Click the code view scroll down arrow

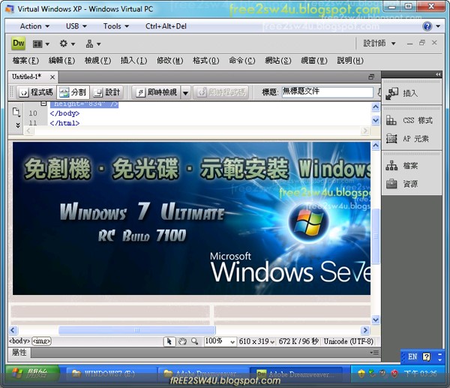(x=376, y=120)
